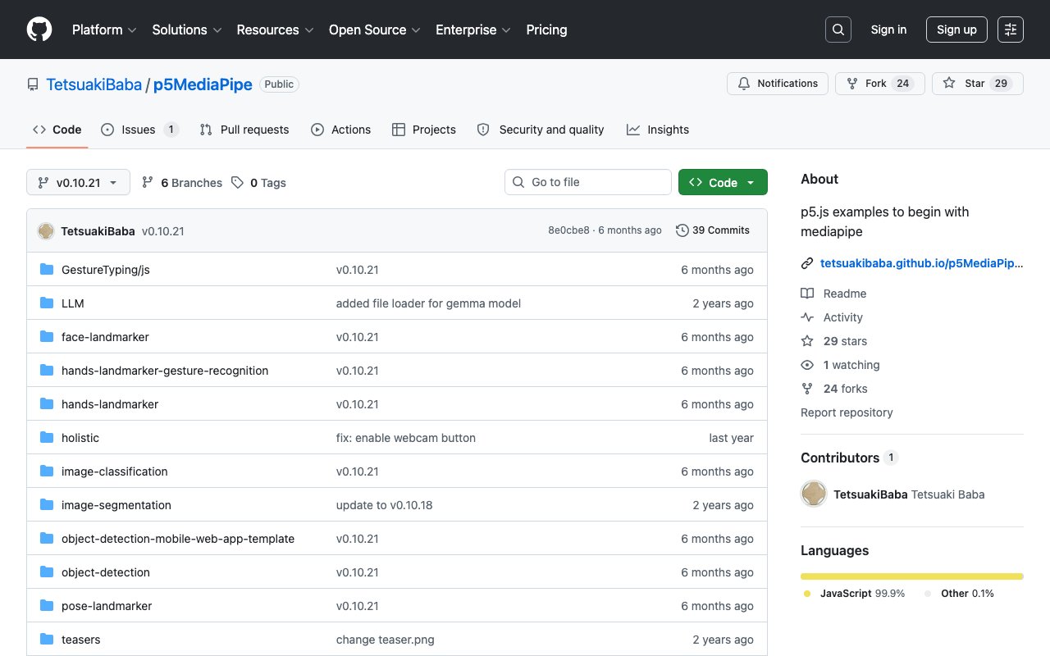This screenshot has height=656, width=1050.
Task: Open the 8e0cbe8 commit hash link
Action: (x=568, y=230)
